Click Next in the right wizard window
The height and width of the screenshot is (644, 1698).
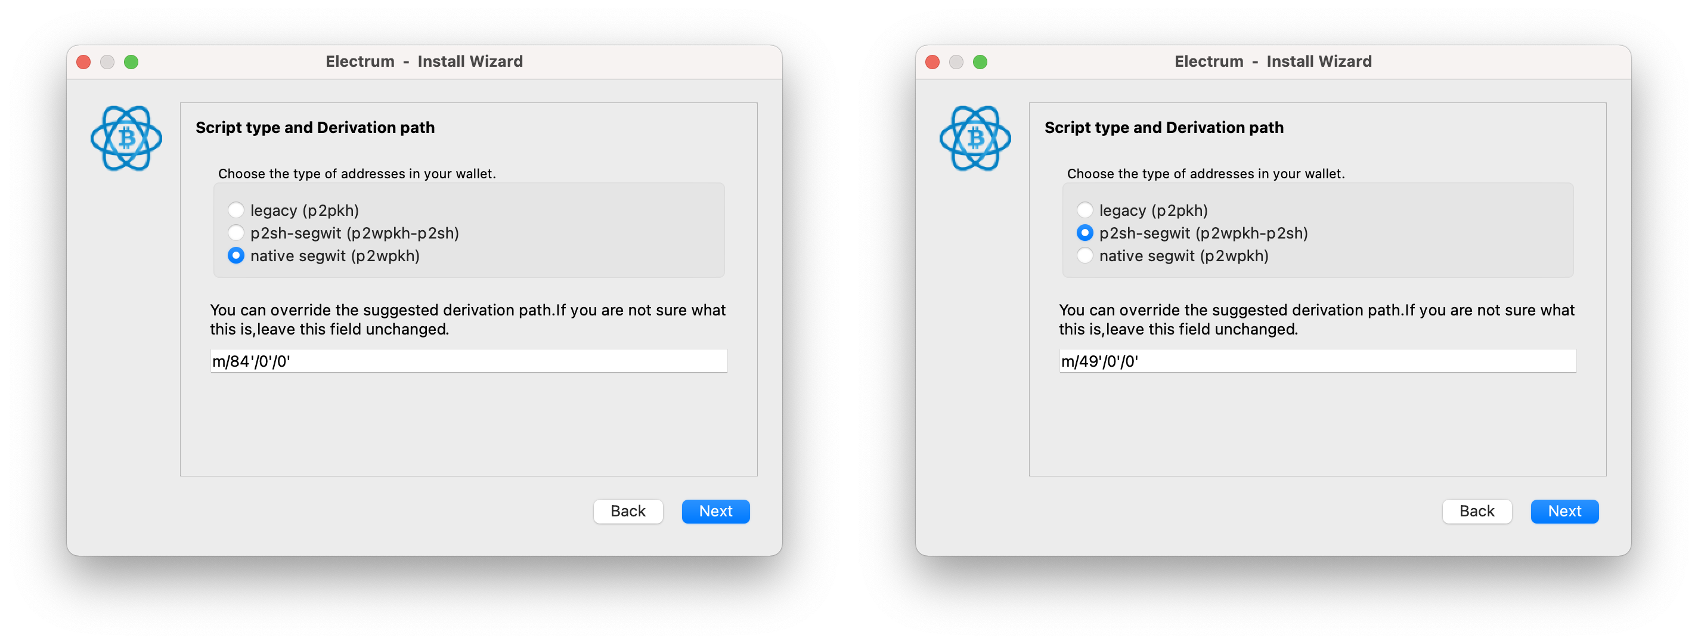1564,512
